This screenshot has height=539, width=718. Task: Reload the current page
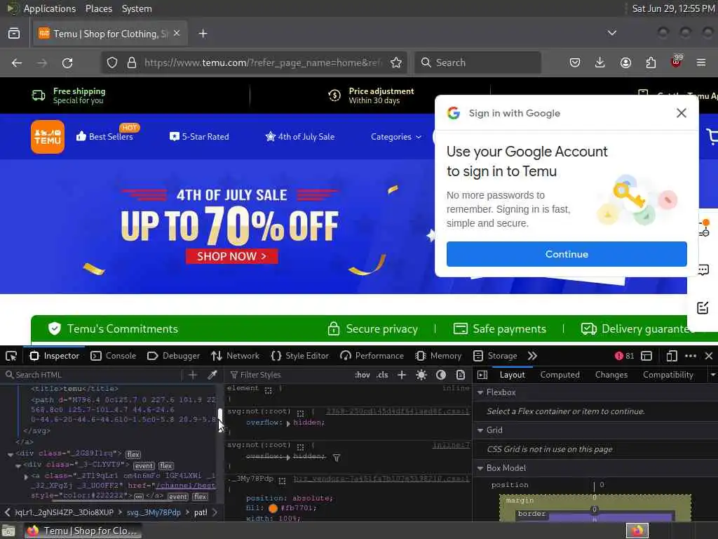[67, 62]
